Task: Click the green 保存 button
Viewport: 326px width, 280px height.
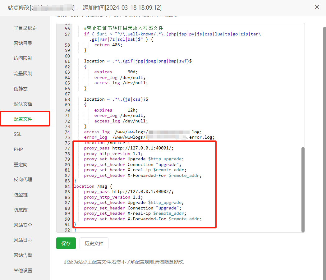Action: pyautogui.click(x=66, y=243)
